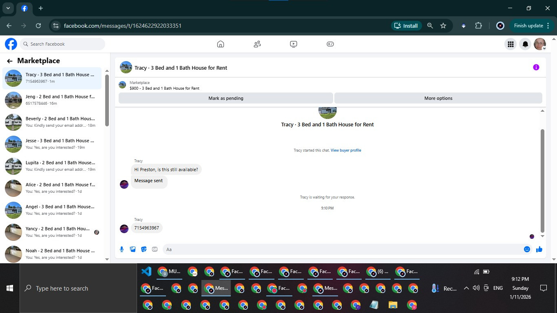
Task: Open Angel 3 Bed conversation
Action: pyautogui.click(x=52, y=210)
